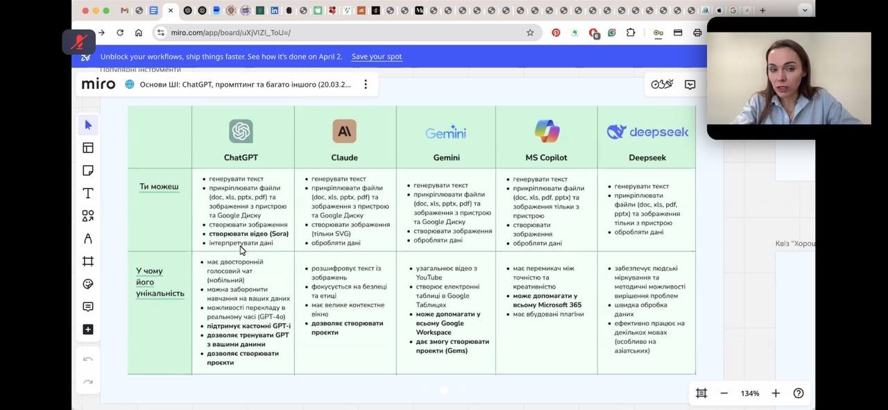The height and width of the screenshot is (410, 888).
Task: Switch to the LinkedIn browser tab
Action: coord(275,10)
